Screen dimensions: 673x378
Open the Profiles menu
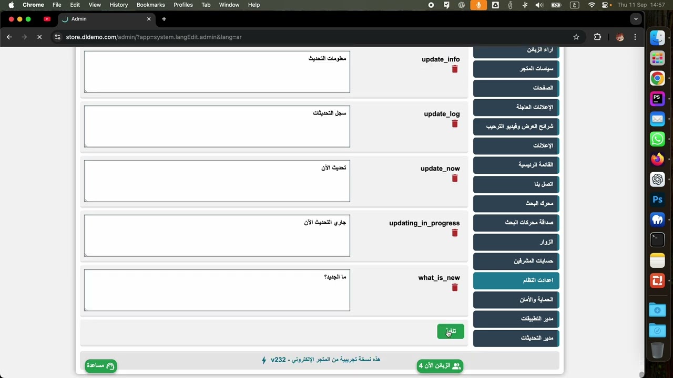pyautogui.click(x=183, y=5)
